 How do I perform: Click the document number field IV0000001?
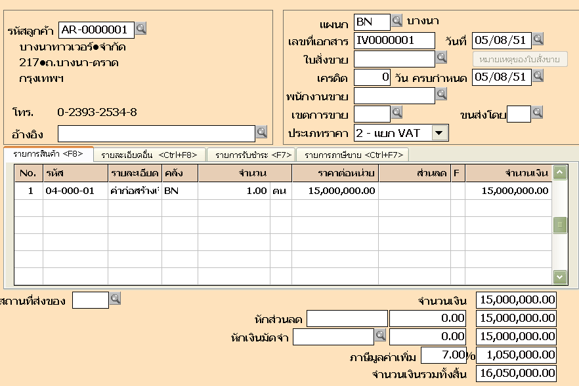(x=394, y=40)
